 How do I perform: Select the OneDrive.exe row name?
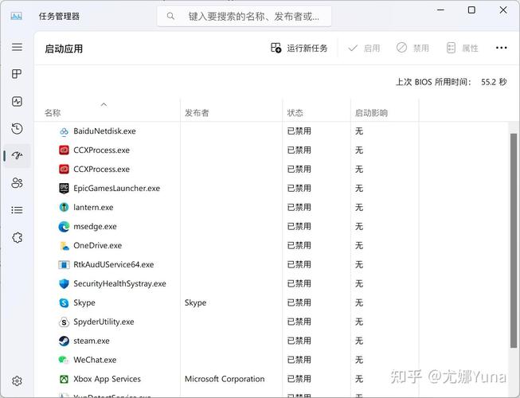pyautogui.click(x=98, y=245)
